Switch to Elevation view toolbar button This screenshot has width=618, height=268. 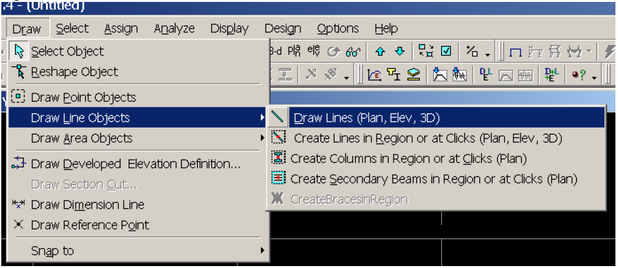coord(314,52)
